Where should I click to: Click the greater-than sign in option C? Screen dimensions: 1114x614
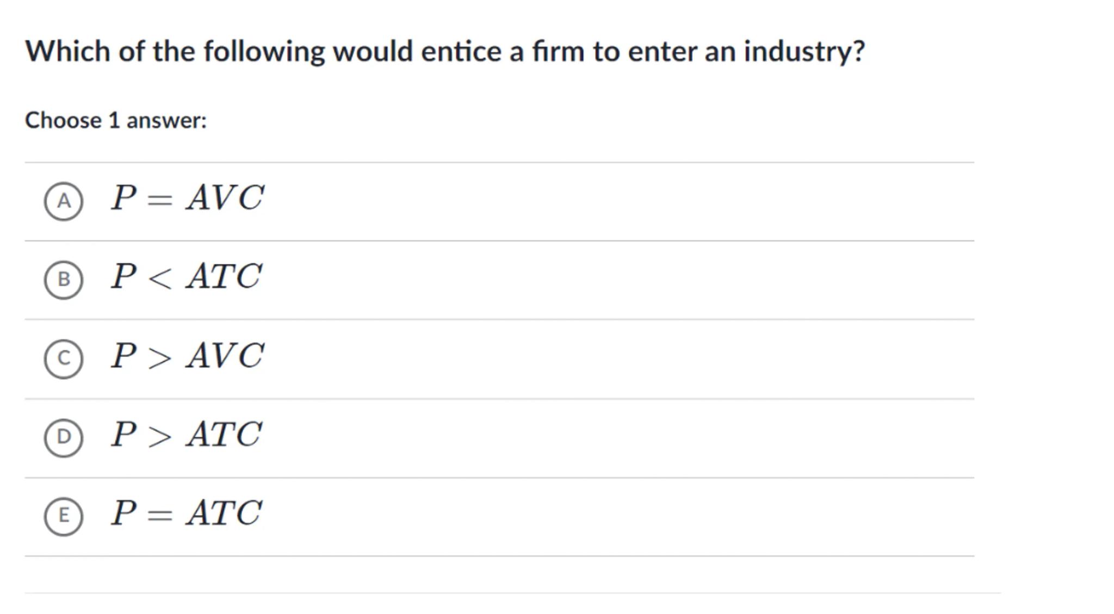(x=160, y=358)
